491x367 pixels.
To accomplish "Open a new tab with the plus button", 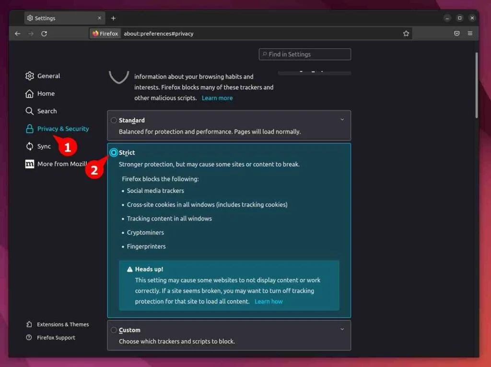I will [x=113, y=18].
